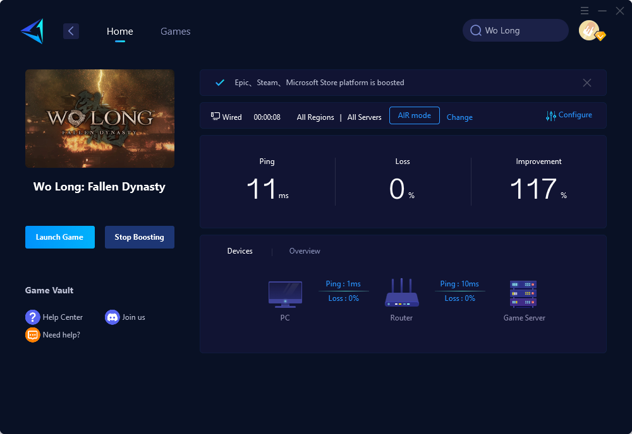Click the Wo Long: Fallen Dynasty title
The width and height of the screenshot is (632, 434).
point(100,187)
